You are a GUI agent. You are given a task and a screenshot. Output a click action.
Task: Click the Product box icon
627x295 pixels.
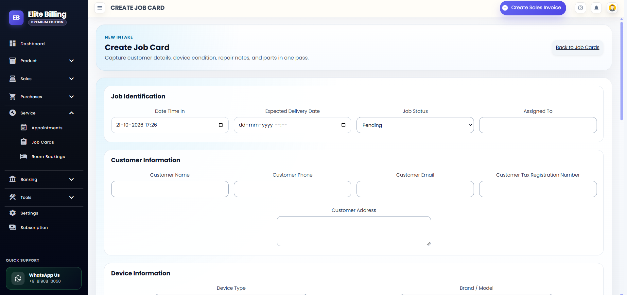(13, 61)
